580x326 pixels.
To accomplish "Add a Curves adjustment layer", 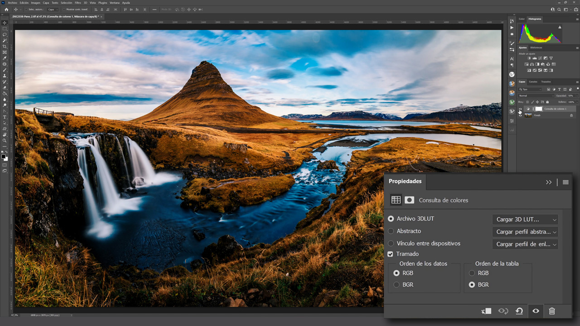I will [x=539, y=58].
